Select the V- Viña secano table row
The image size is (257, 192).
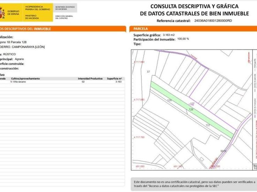tap(62, 82)
